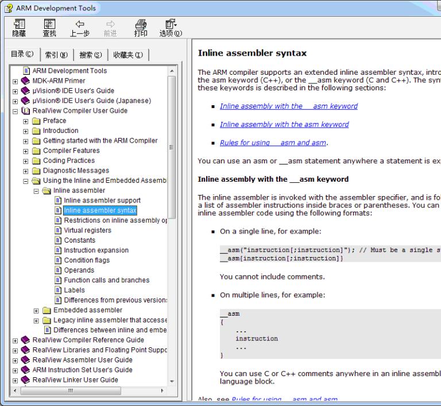Viewport: 441px width, 406px height.
Task: Open Differences between inline and embedded topic
Action: (110, 330)
